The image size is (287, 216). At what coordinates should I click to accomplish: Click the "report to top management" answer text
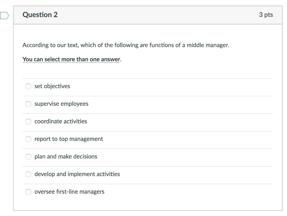coord(69,139)
